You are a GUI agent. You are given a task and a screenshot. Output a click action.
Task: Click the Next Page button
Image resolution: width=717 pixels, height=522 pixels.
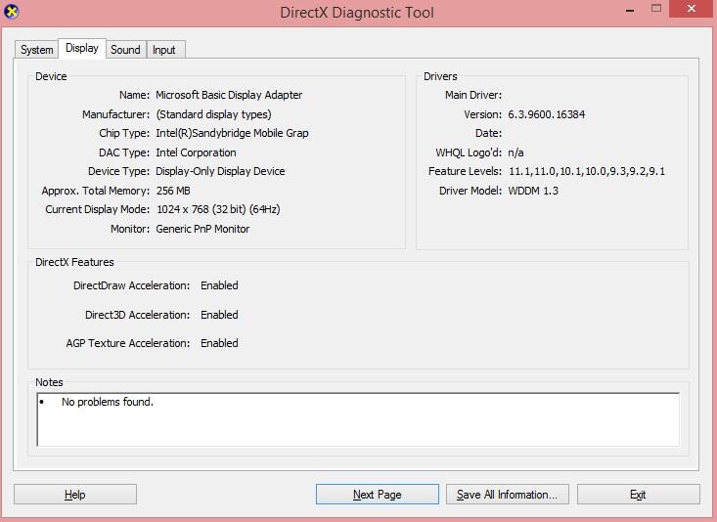[378, 494]
